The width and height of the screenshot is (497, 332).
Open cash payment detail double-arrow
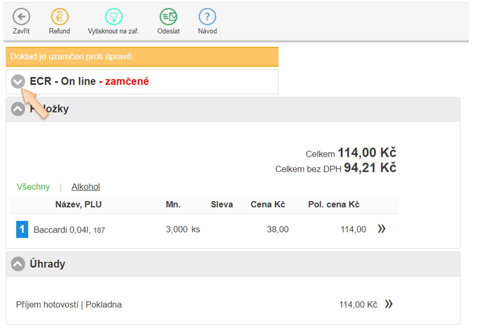[x=388, y=304]
